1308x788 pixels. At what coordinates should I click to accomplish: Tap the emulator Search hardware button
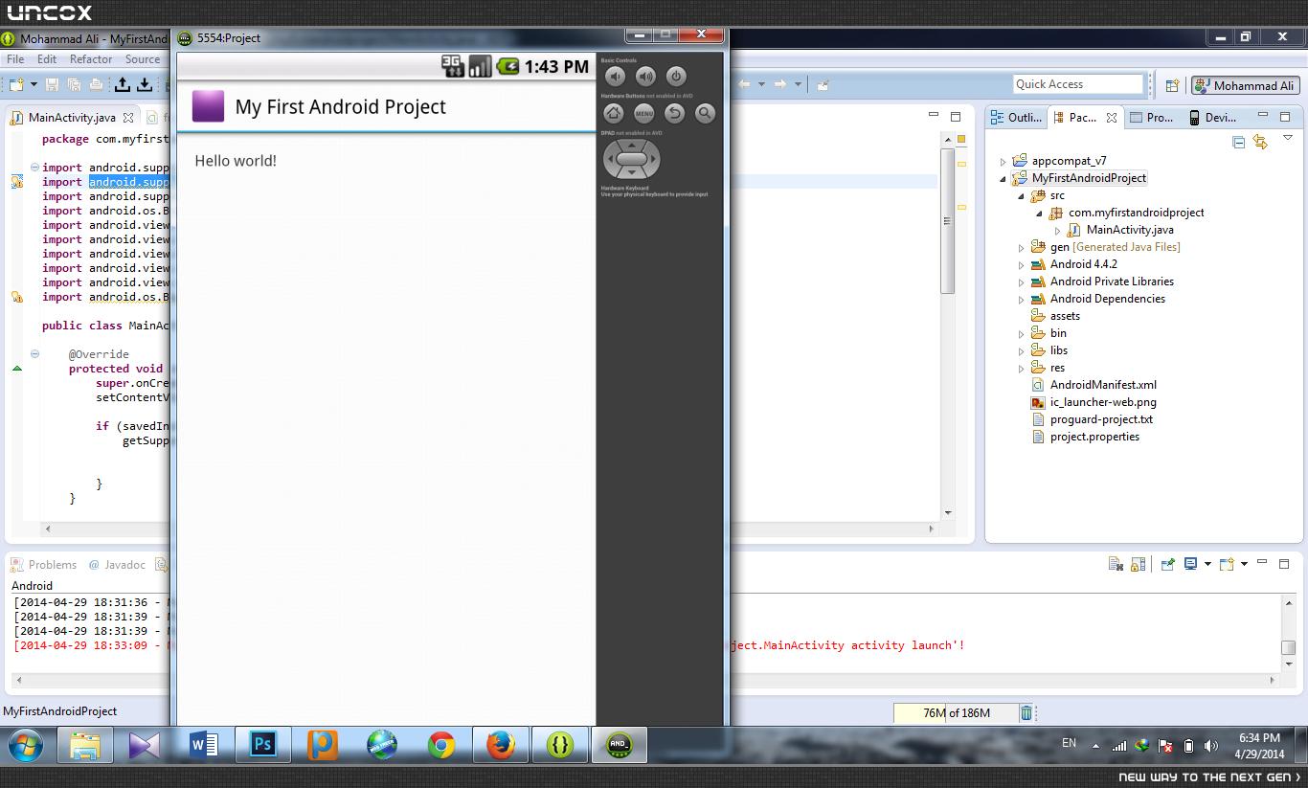click(705, 113)
